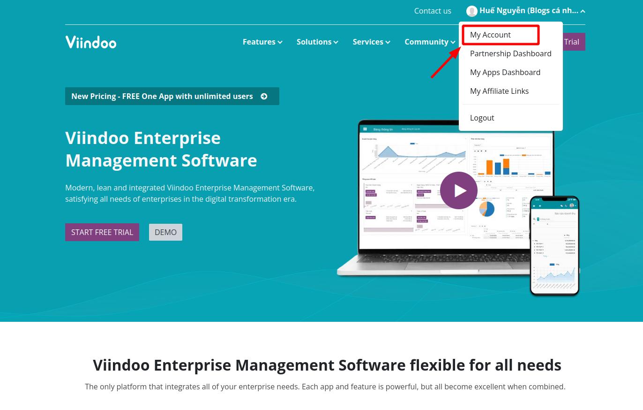Select My Account from the account menu
643x410 pixels.
[490, 35]
